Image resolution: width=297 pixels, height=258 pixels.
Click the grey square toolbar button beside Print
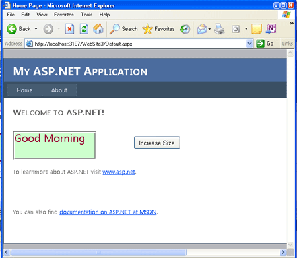tap(236, 29)
